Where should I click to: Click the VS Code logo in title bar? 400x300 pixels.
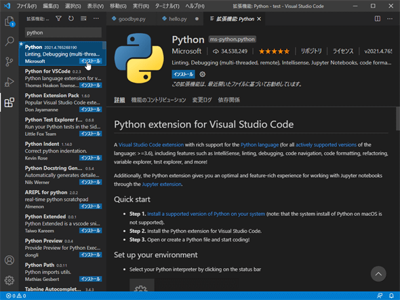[7, 5]
